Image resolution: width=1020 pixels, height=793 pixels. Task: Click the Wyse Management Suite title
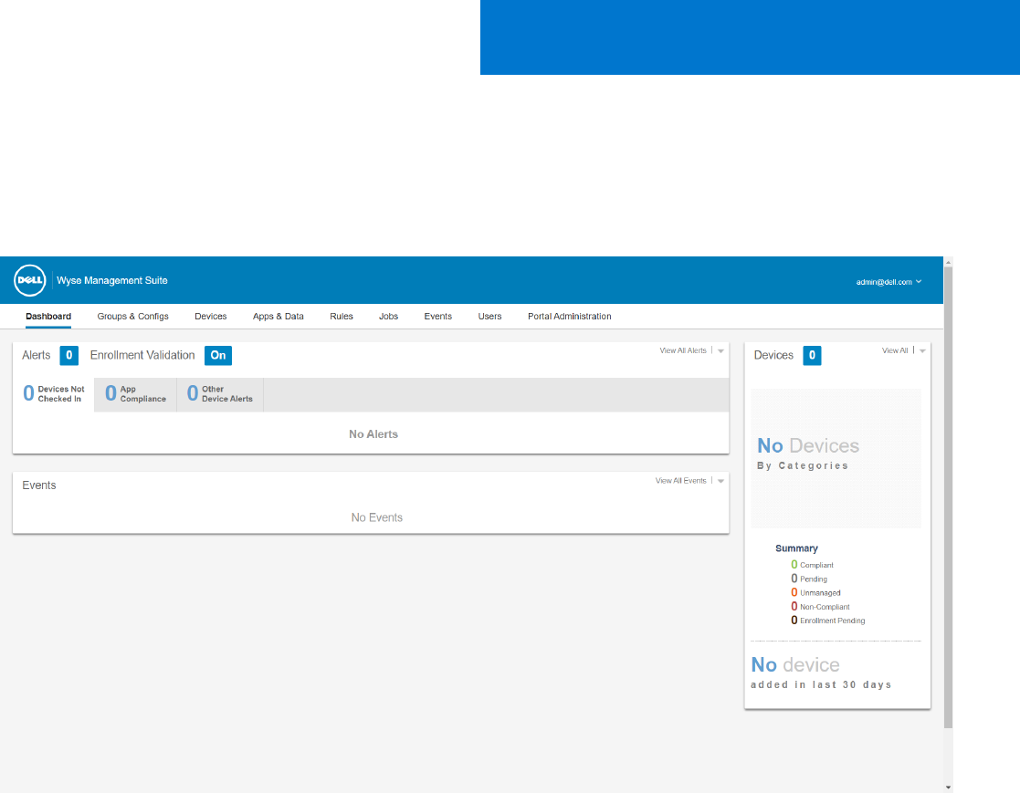pos(112,280)
